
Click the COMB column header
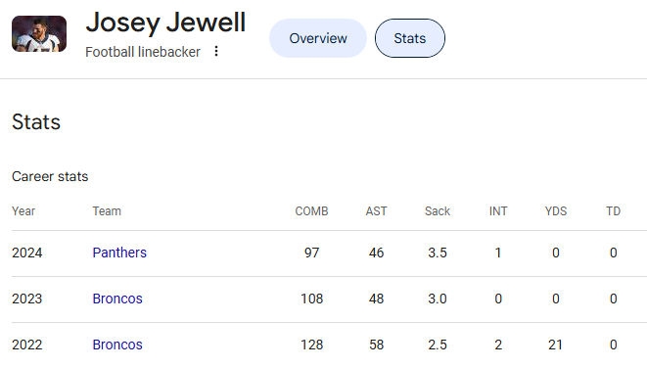pos(311,211)
